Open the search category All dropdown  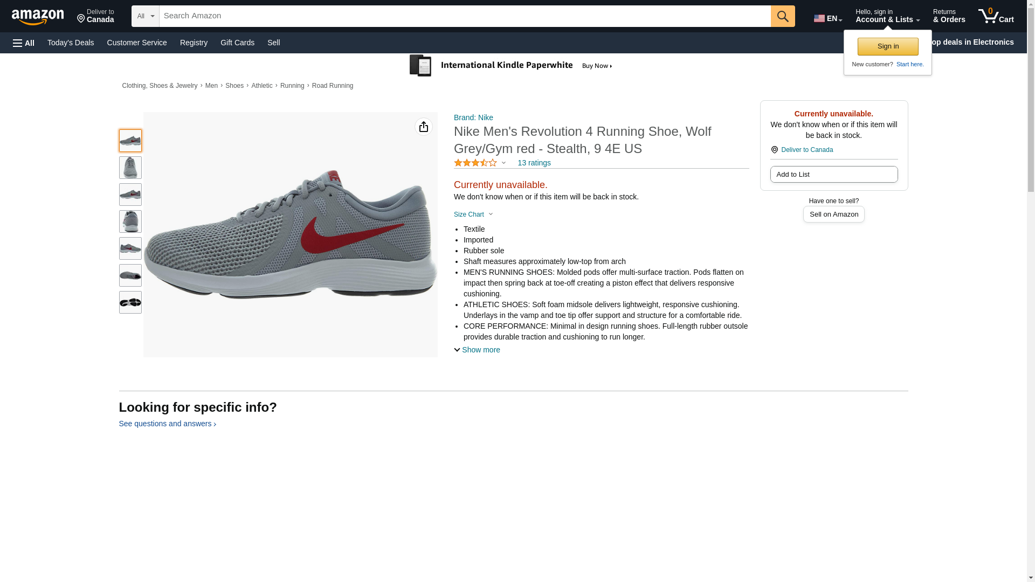[x=145, y=16]
